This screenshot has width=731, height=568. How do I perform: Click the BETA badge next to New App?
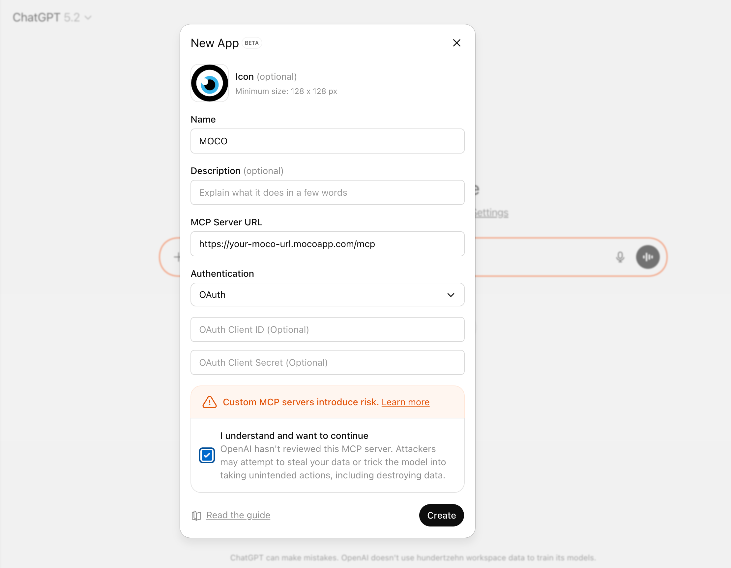251,43
